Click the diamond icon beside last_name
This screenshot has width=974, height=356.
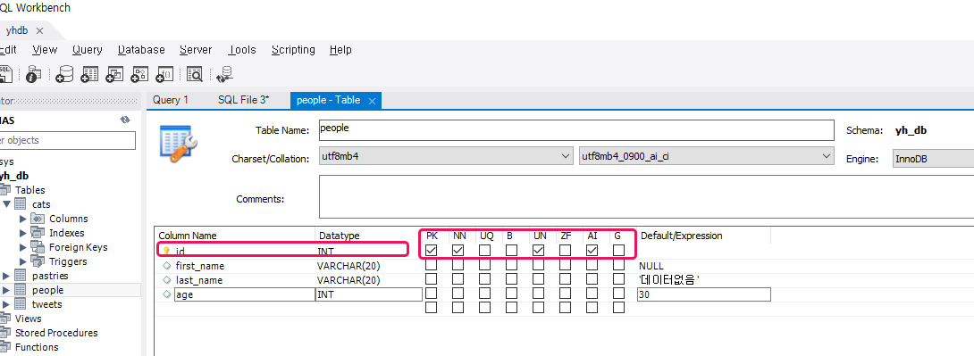pos(166,280)
